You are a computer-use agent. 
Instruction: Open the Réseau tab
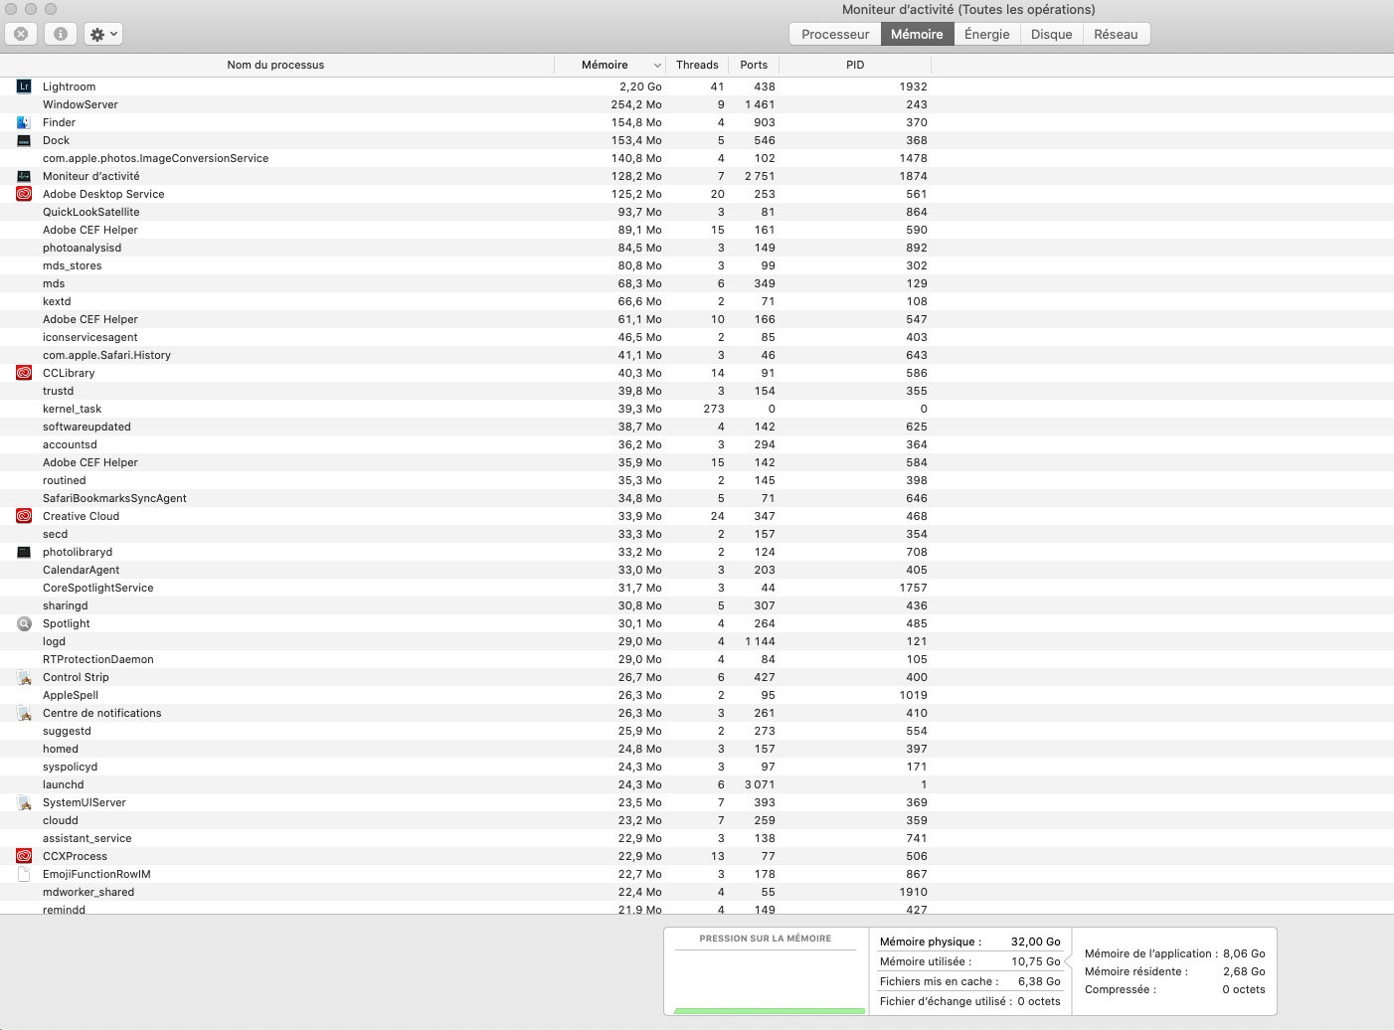tap(1116, 34)
